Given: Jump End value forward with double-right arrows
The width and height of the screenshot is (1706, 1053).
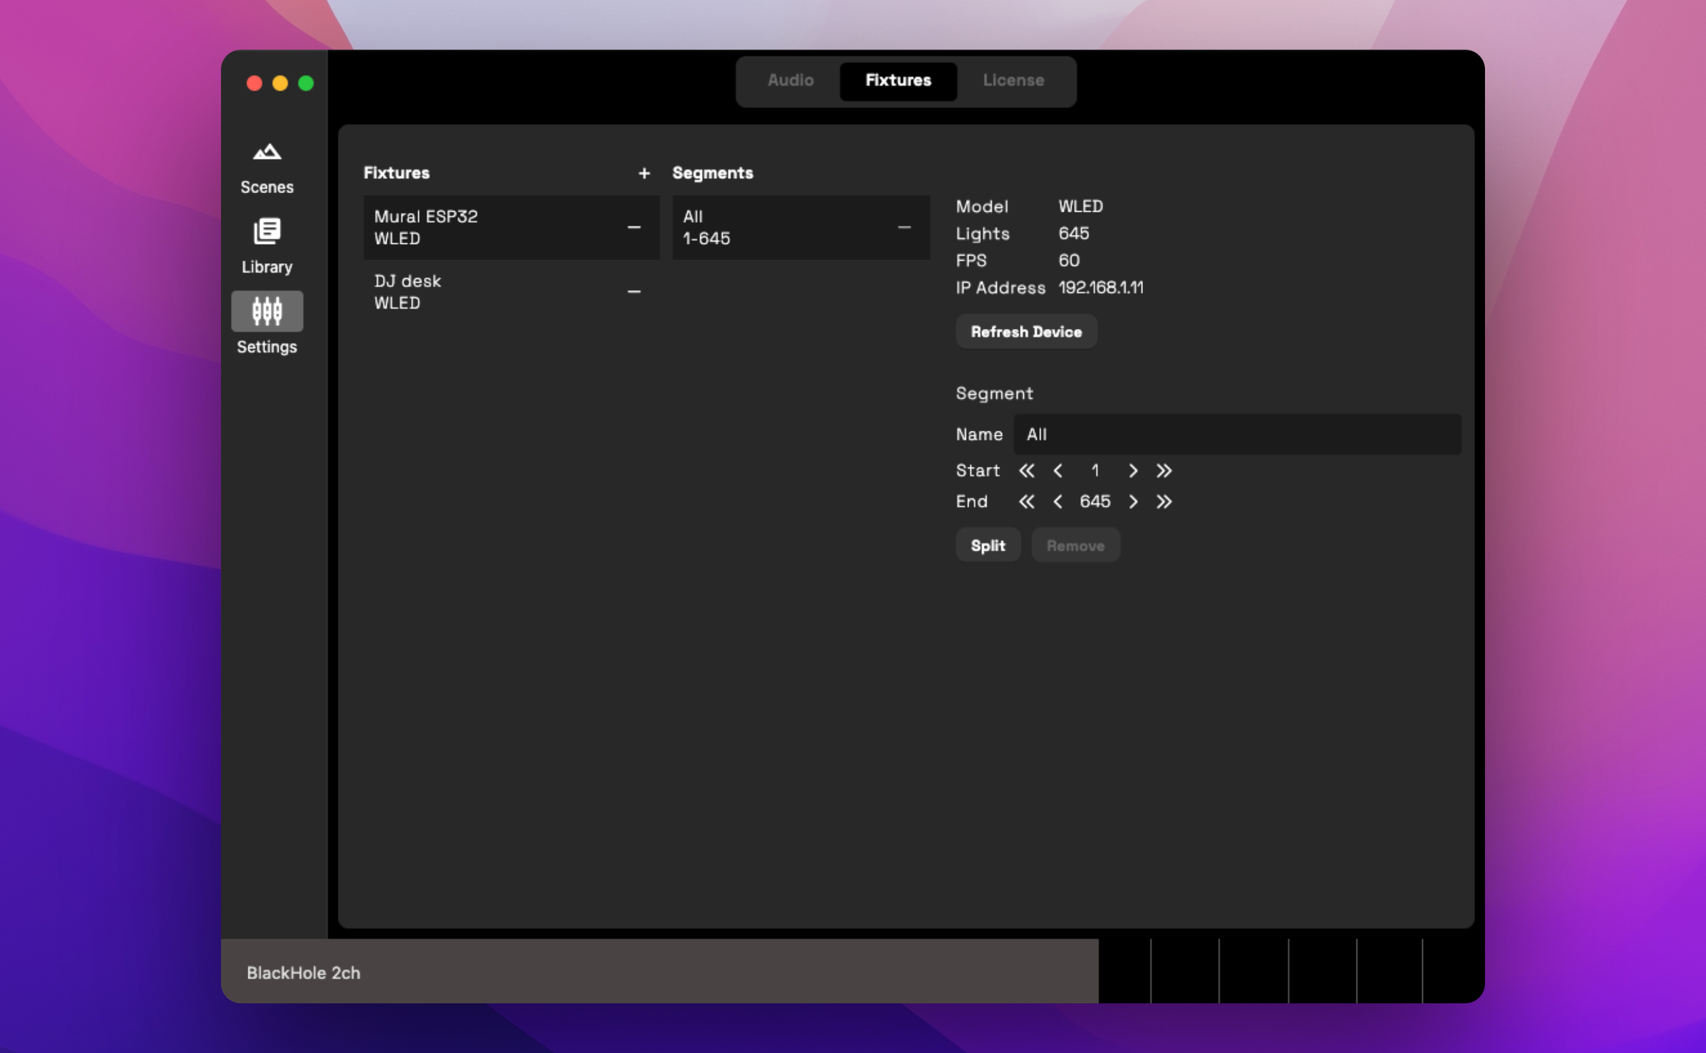Looking at the screenshot, I should (x=1163, y=502).
